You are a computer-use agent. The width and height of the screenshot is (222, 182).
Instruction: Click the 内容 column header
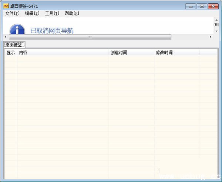[x=63, y=53]
